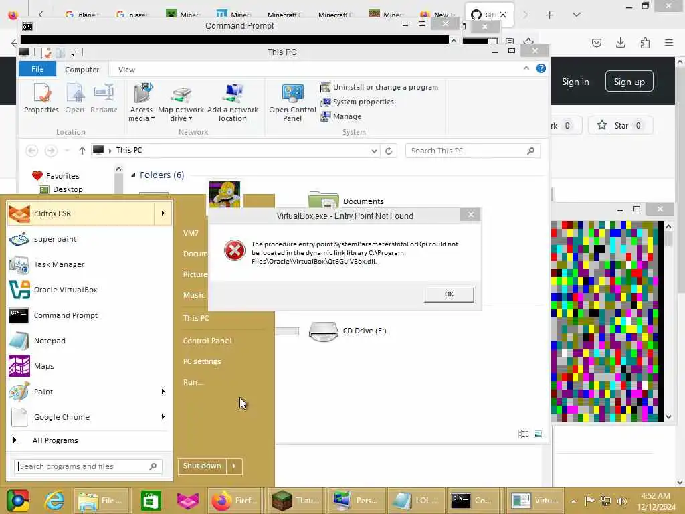Open VM7 user folder in Start menu
This screenshot has width=685, height=514.
point(191,233)
